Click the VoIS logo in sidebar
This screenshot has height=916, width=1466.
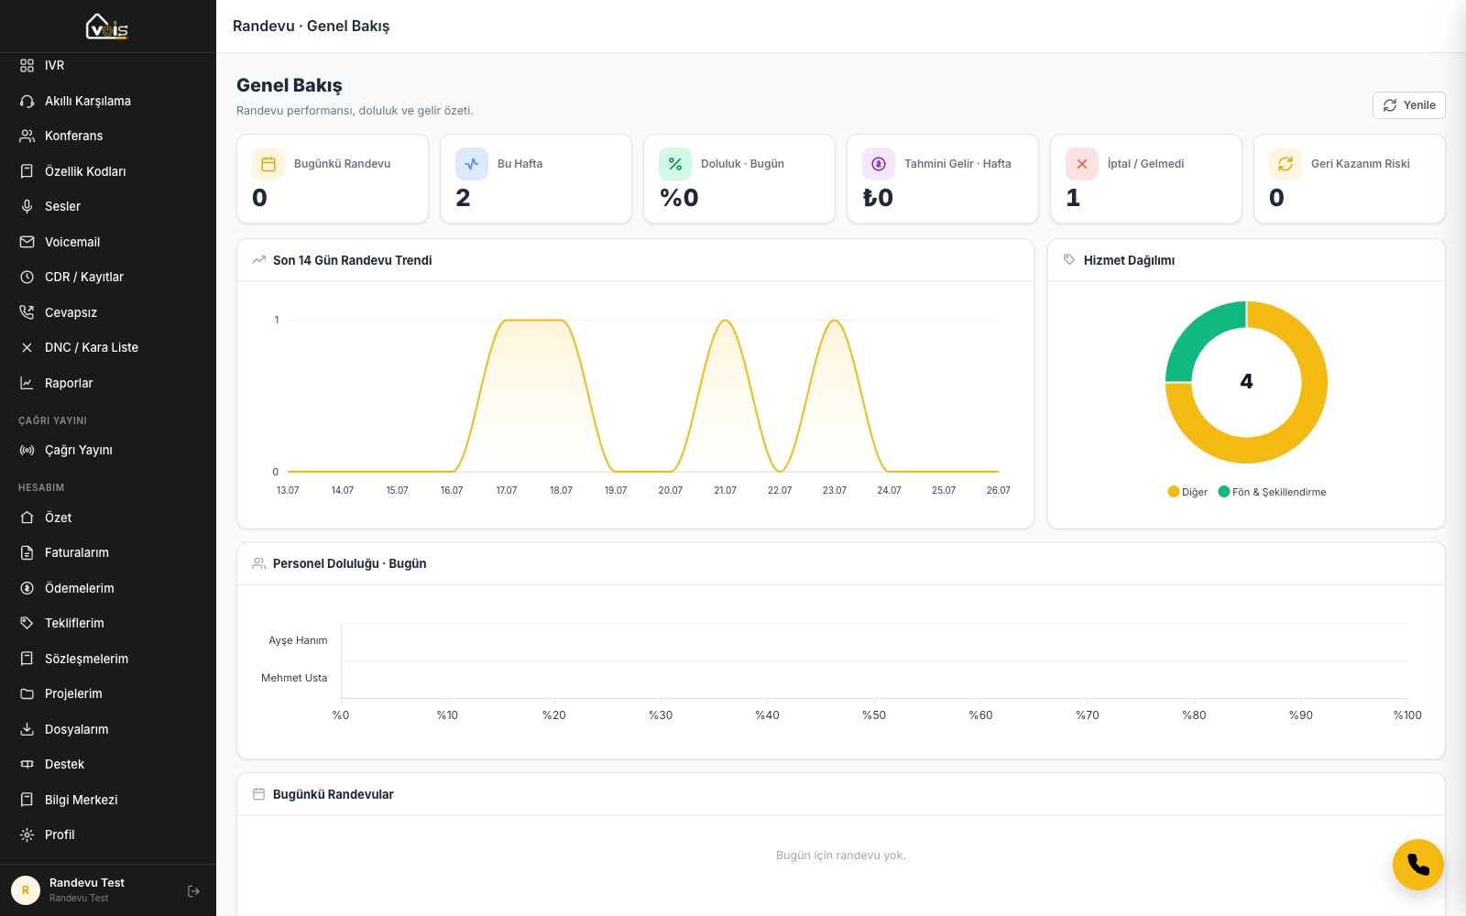107,27
